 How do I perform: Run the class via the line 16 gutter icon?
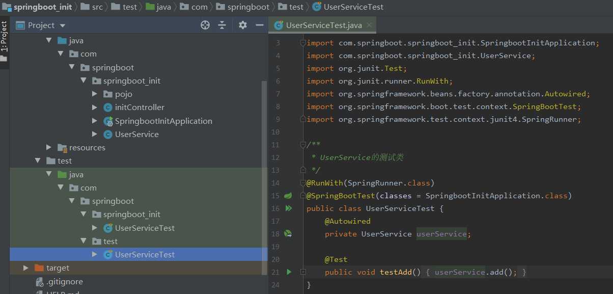289,208
